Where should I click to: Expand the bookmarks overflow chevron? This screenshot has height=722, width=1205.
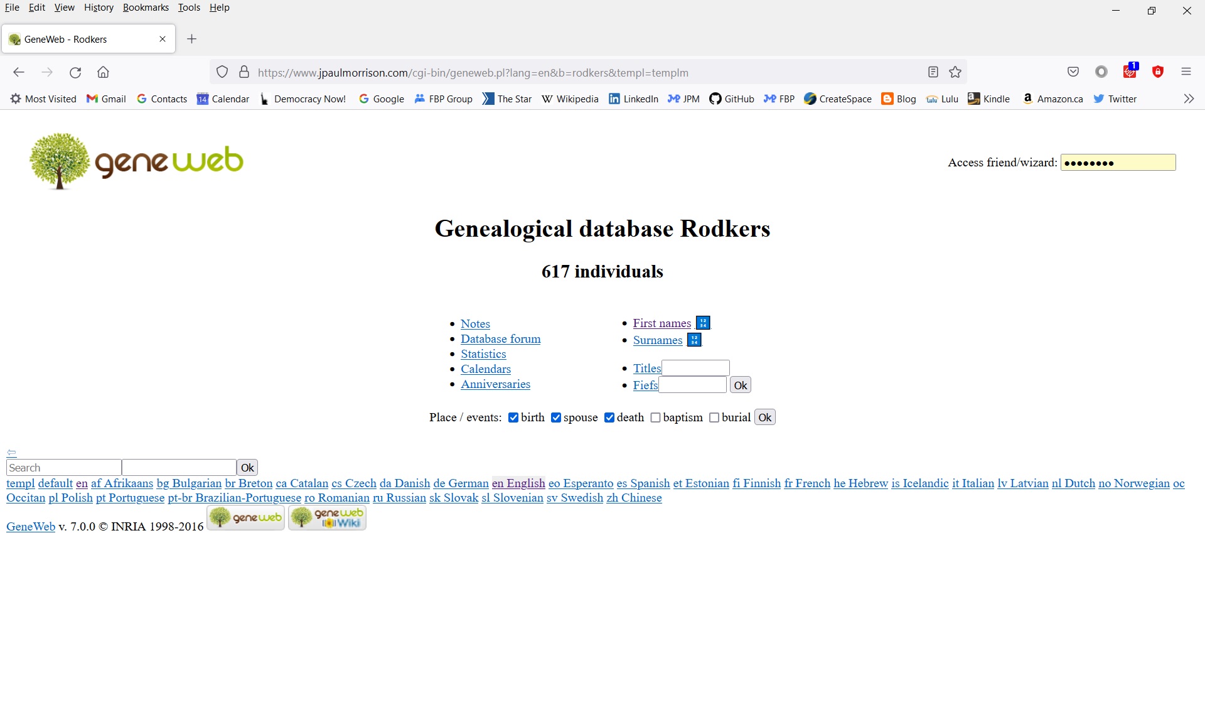(x=1189, y=99)
